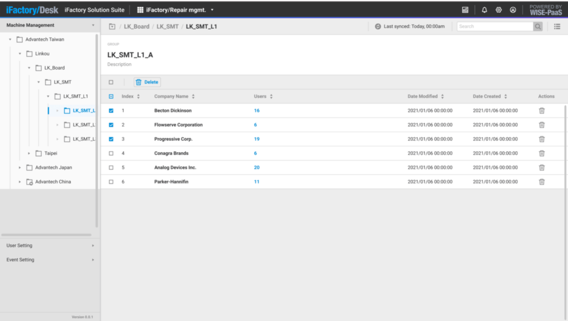The height and width of the screenshot is (321, 568).
Task: Check the Conagra Brands row checkbox
Action: pyautogui.click(x=111, y=153)
